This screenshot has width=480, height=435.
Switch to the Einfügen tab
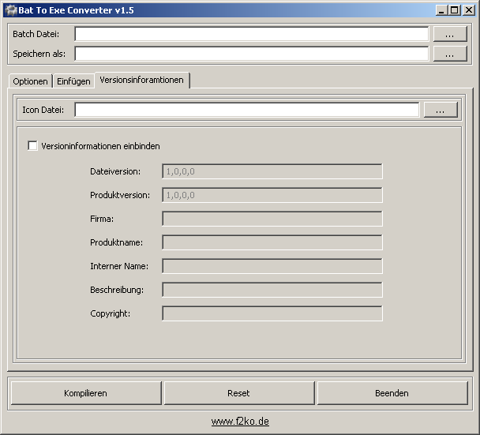73,81
